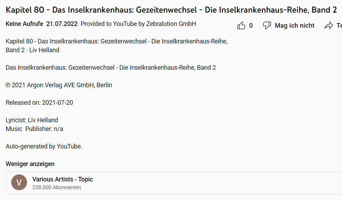342x200 pixels.
Task: Click the upload date 21.07.2022
Action: coord(62,24)
